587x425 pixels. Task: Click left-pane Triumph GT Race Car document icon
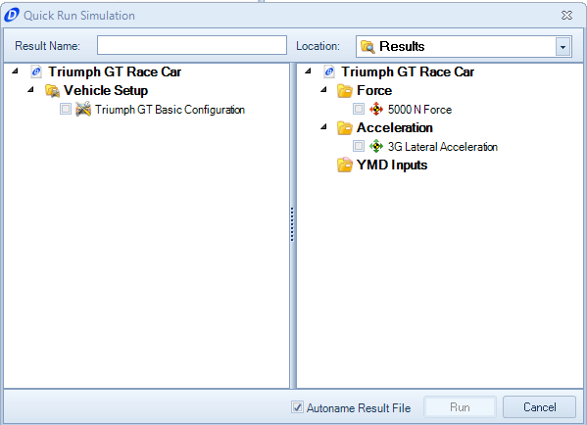click(36, 71)
